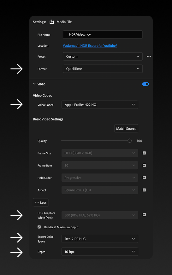Disable Render at Maximum Depth checkbox
The height and width of the screenshot is (275, 172).
[39, 227]
